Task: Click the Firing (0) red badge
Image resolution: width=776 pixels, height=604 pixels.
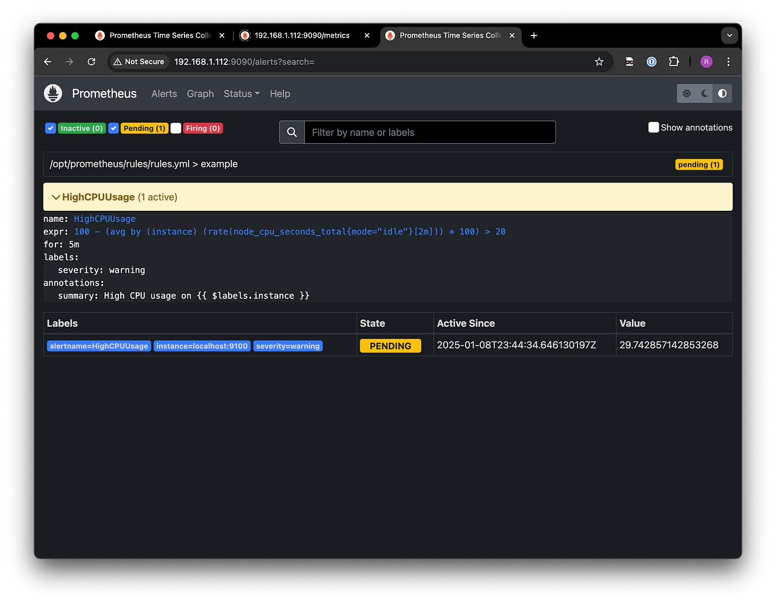Action: (x=203, y=128)
